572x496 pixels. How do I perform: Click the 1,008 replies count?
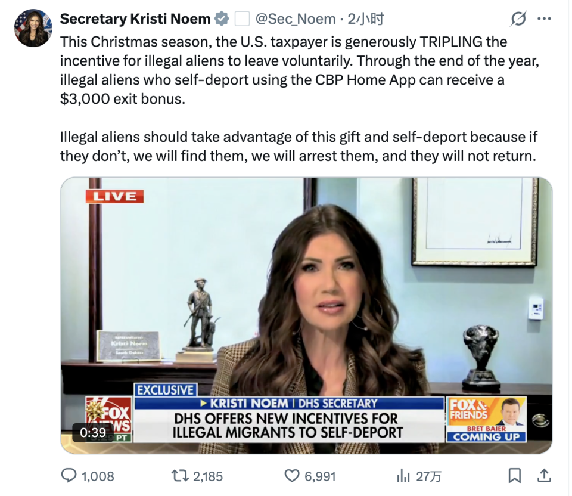click(98, 476)
